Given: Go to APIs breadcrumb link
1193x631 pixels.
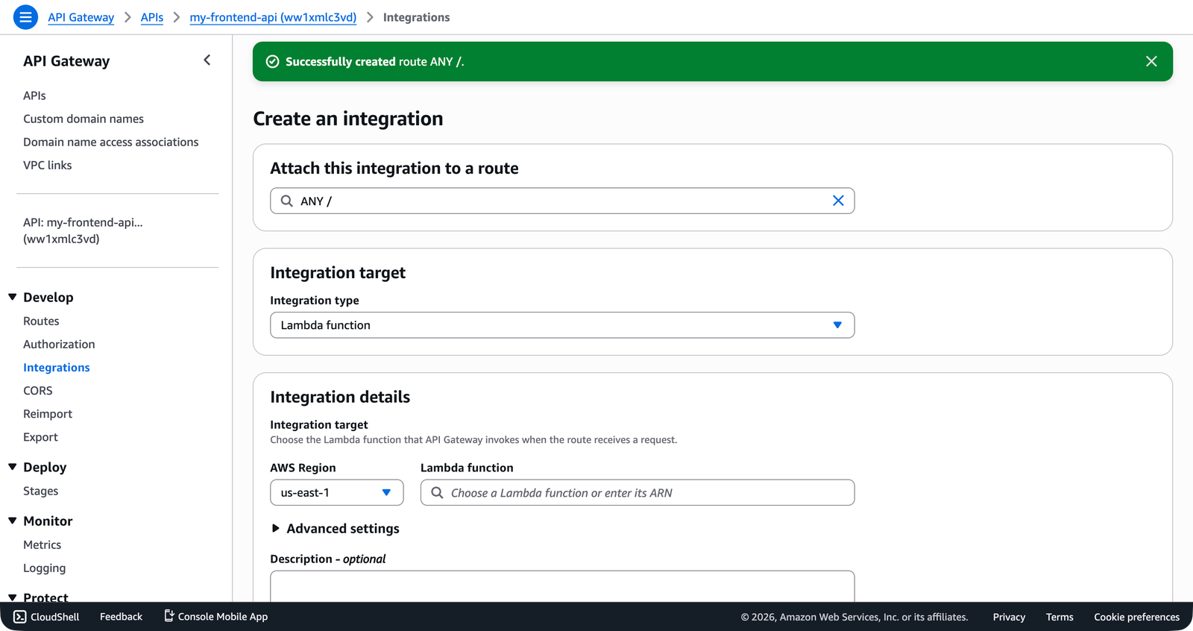Looking at the screenshot, I should (152, 17).
